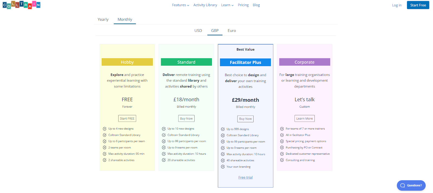The image size is (433, 193).
Task: Click check icon beside 'Purchasing by PO or Contract'
Action: pos(282,148)
